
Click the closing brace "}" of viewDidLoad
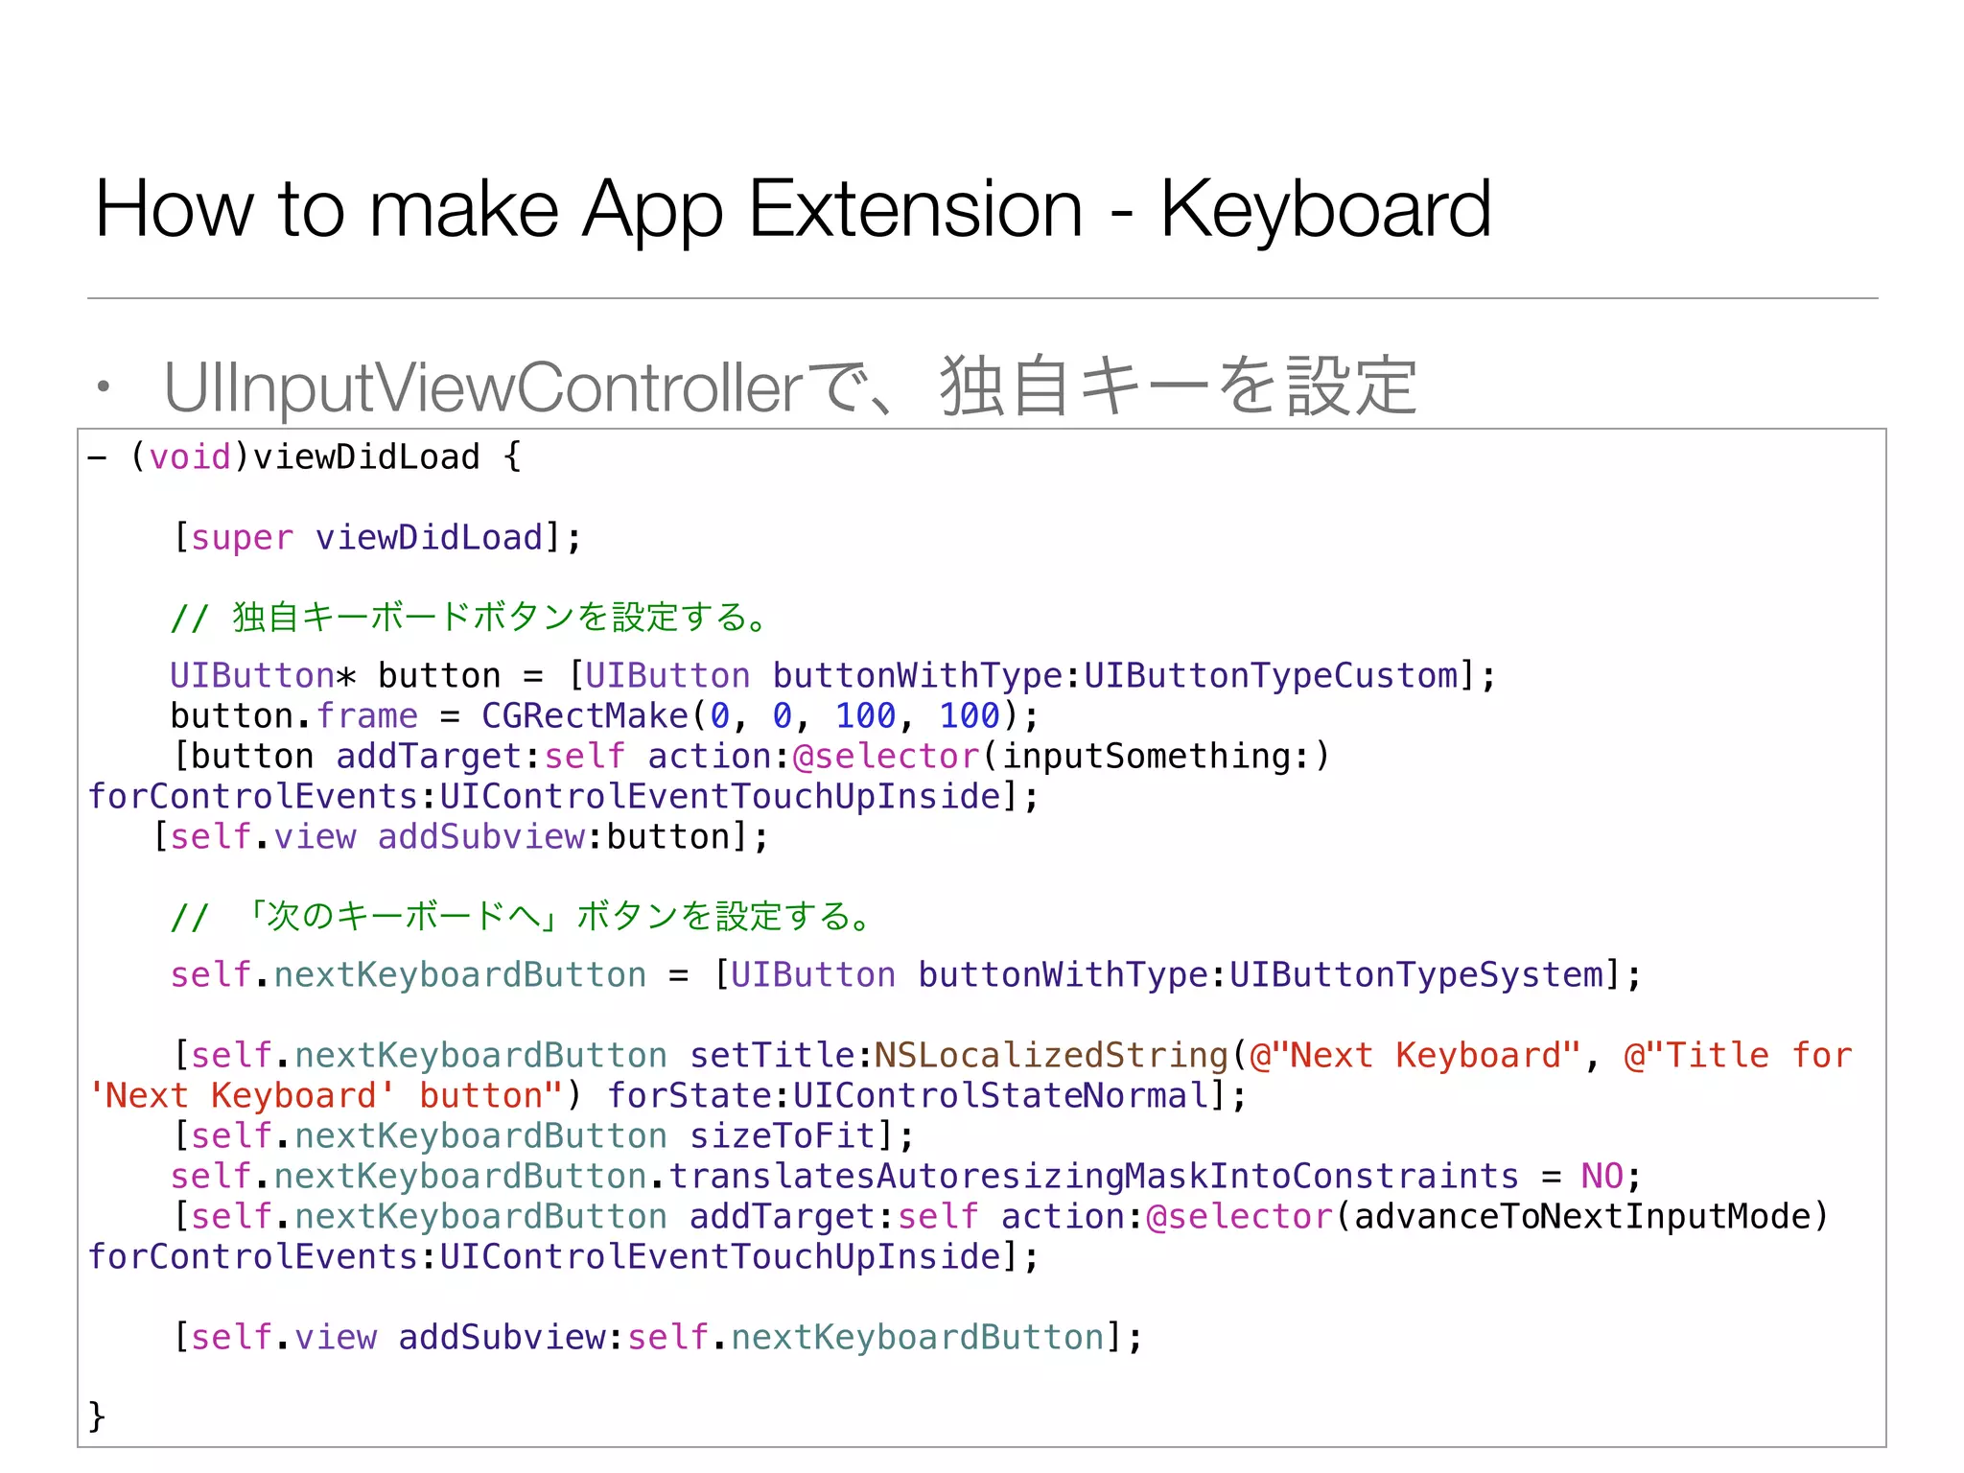(96, 1416)
